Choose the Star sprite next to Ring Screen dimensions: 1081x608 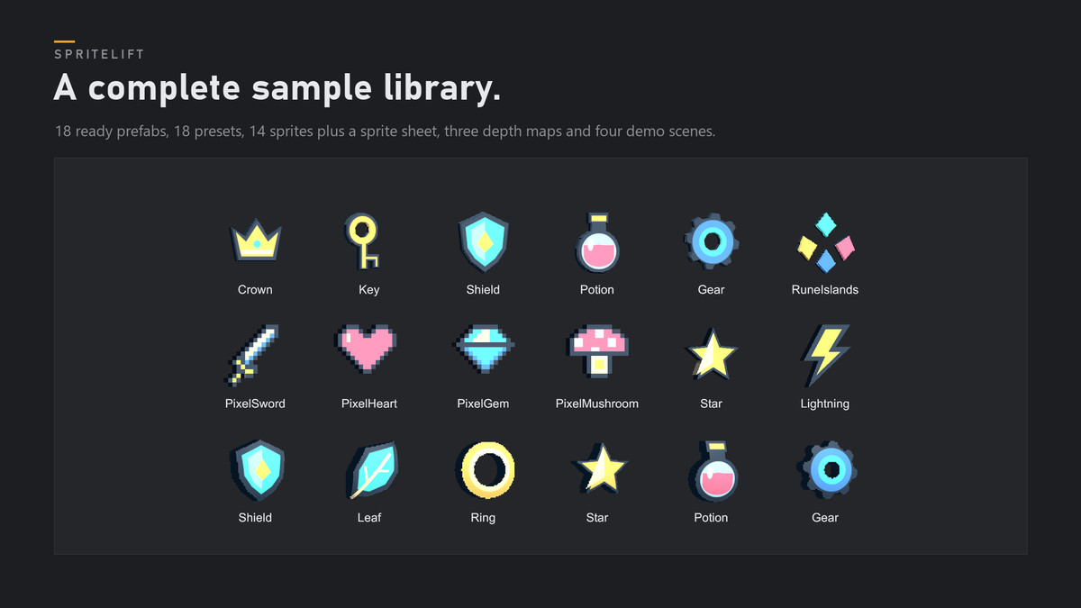600,469
